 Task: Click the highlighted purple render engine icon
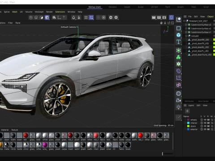(171, 17)
